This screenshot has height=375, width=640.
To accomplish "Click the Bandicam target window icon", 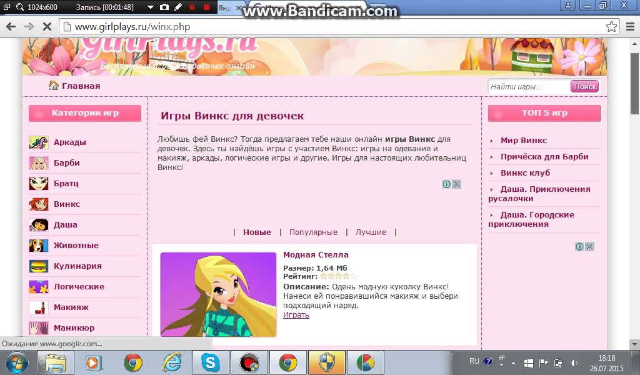I will click(x=7, y=7).
